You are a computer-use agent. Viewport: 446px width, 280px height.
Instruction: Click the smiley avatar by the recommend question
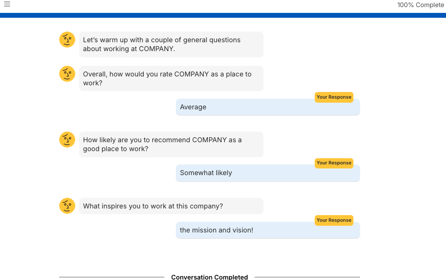(67, 140)
